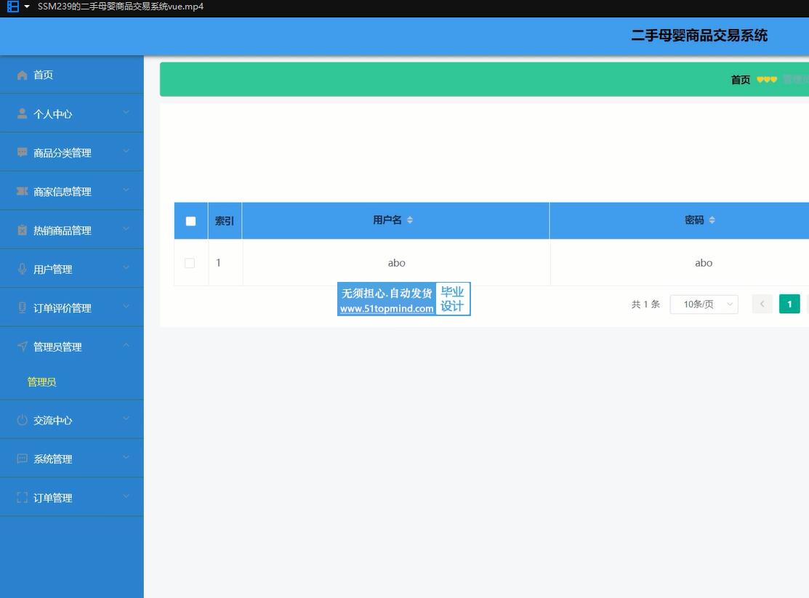Expand the 订单评价管理 chevron

126,306
